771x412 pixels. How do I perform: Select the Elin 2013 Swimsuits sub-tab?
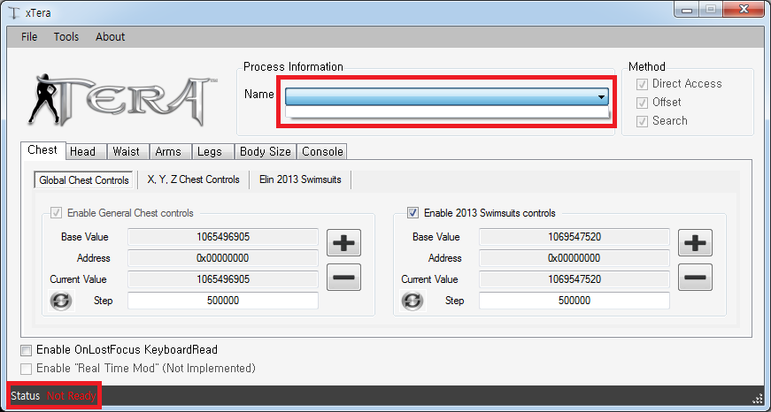tap(301, 179)
